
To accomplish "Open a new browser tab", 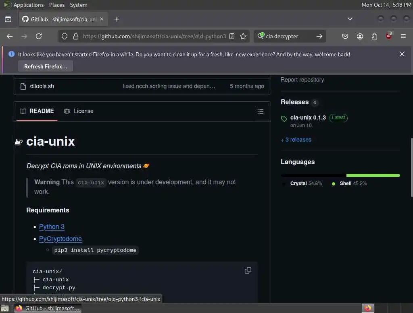I will tap(117, 19).
